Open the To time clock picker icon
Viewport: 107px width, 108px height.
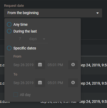point(73,83)
